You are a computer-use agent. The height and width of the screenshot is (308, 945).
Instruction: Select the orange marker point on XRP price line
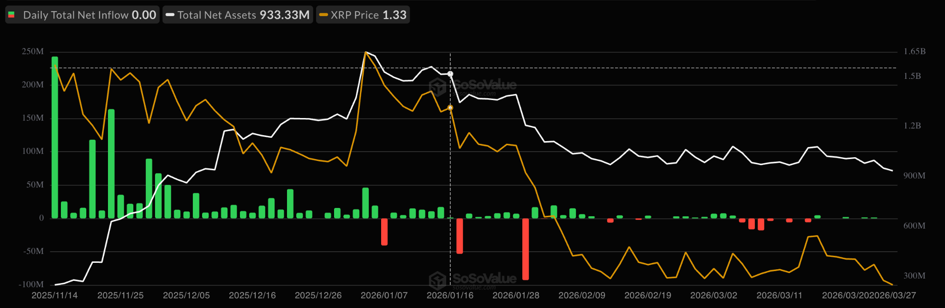click(450, 108)
